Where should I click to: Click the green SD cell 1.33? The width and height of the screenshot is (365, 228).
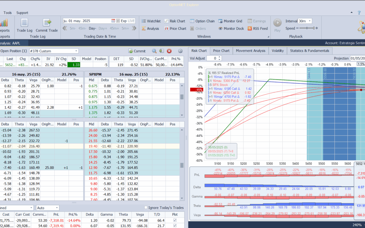(x=74, y=65)
